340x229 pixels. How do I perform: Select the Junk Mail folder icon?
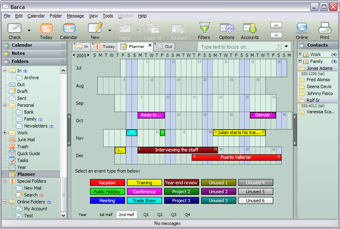click(12, 140)
